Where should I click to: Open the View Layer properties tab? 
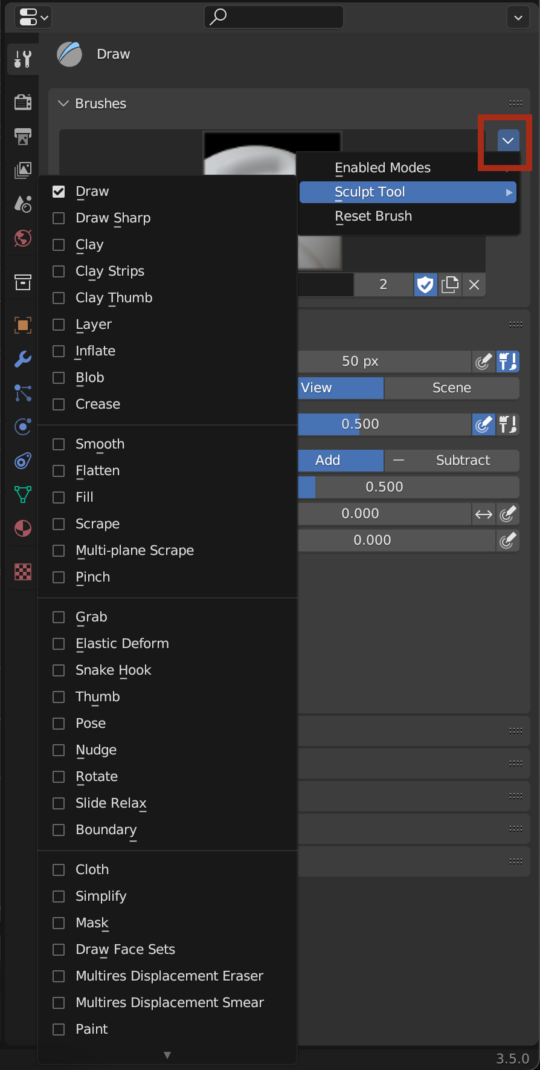[x=23, y=170]
